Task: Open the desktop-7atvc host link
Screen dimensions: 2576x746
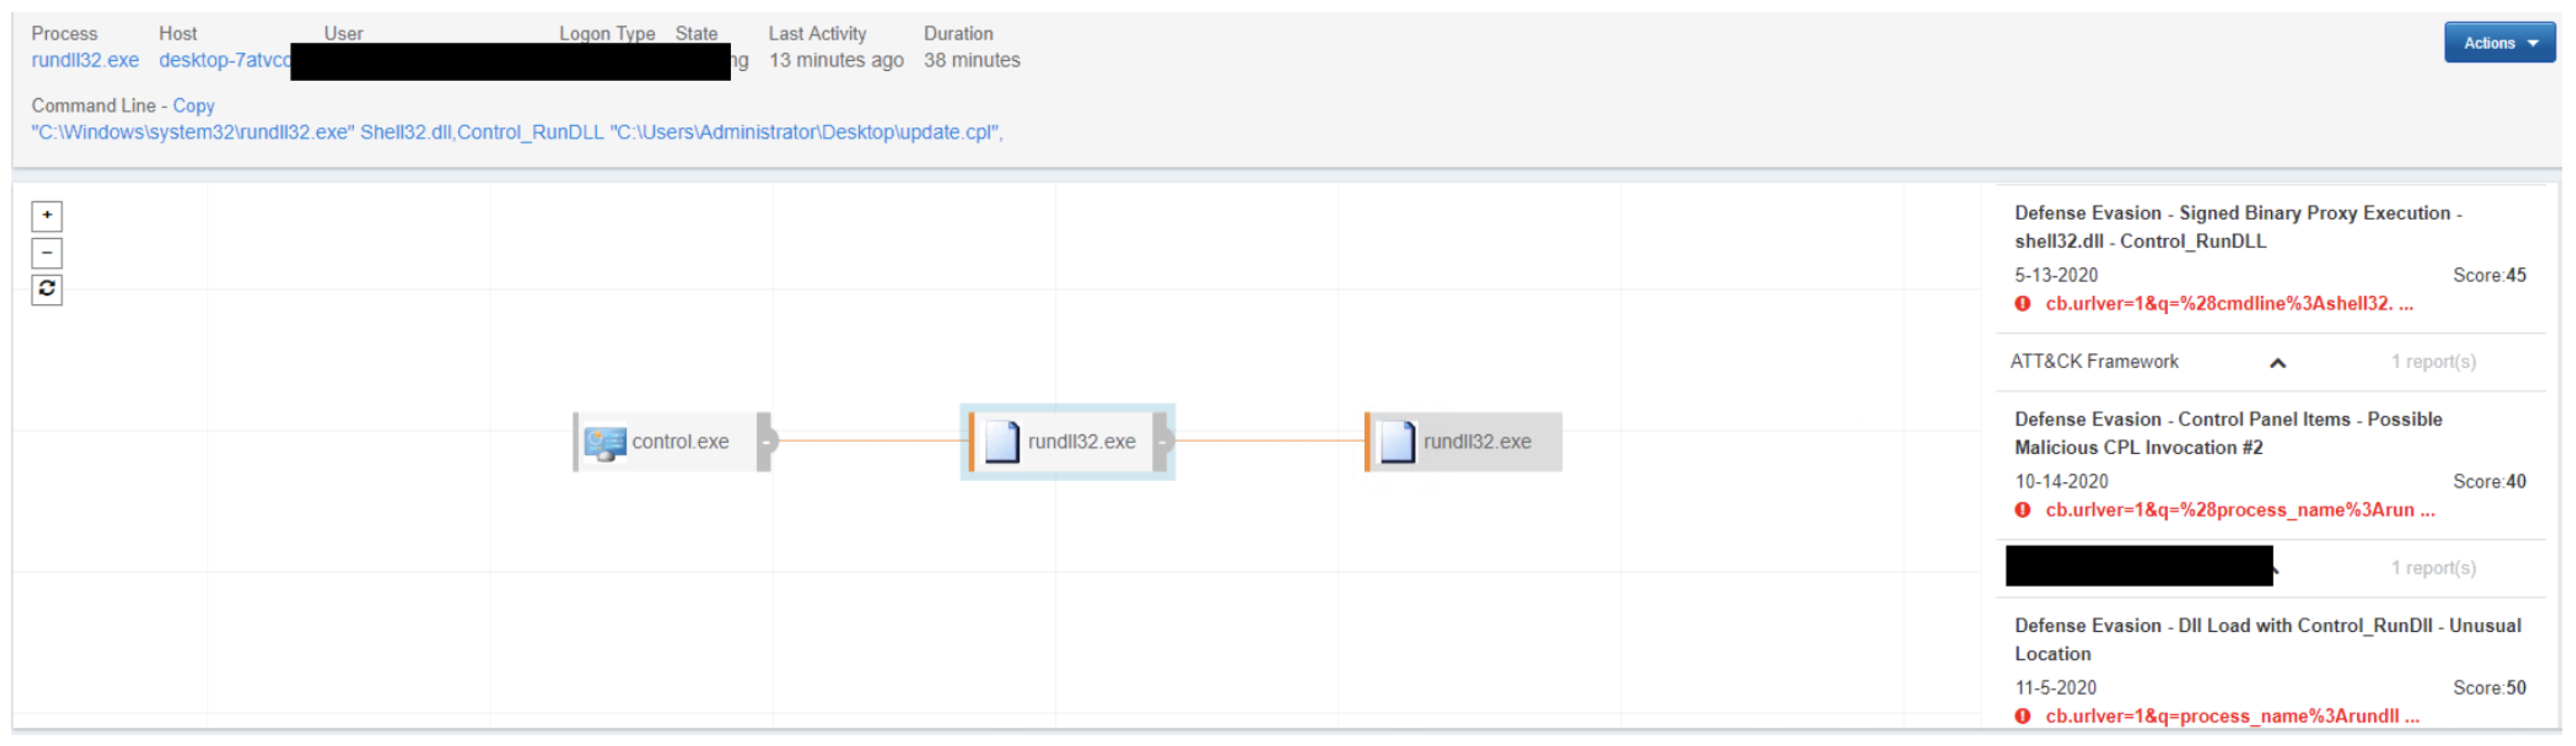Action: pyautogui.click(x=223, y=60)
